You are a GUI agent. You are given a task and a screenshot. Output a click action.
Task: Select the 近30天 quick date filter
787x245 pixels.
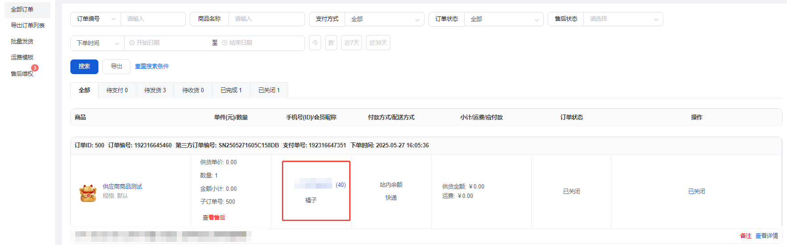[378, 43]
